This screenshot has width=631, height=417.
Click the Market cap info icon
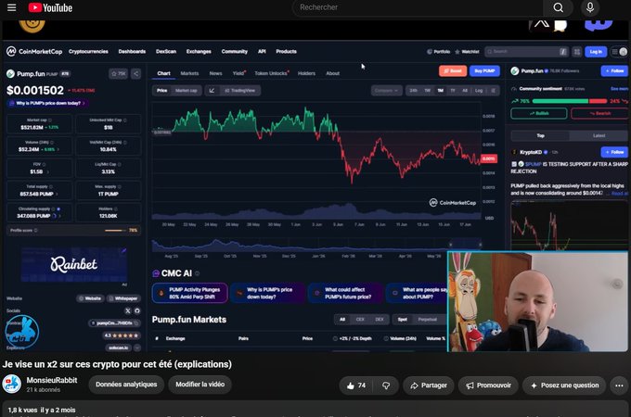50,120
